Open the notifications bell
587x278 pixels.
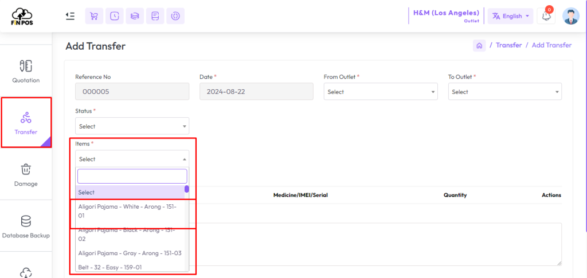coord(546,16)
